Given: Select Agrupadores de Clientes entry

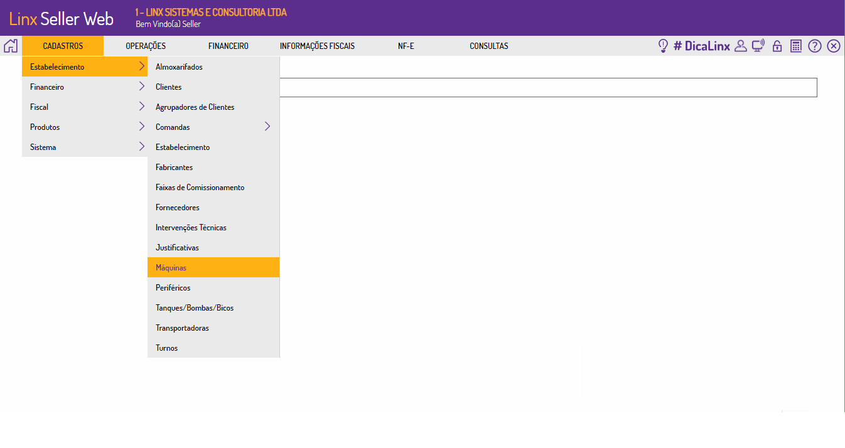Looking at the screenshot, I should pos(213,107).
